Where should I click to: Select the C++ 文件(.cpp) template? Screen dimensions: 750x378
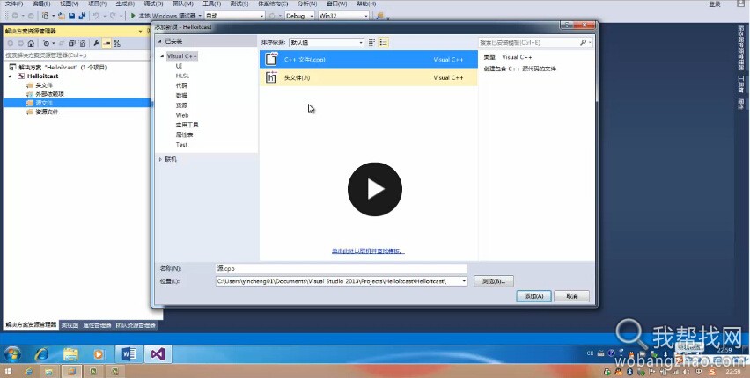368,59
